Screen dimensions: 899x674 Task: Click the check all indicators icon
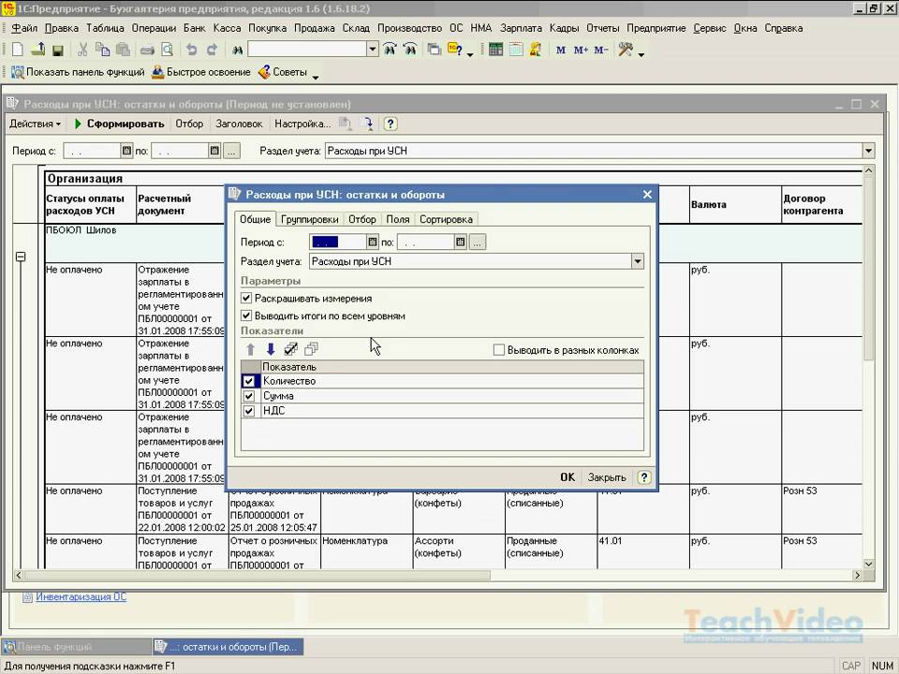(x=290, y=349)
